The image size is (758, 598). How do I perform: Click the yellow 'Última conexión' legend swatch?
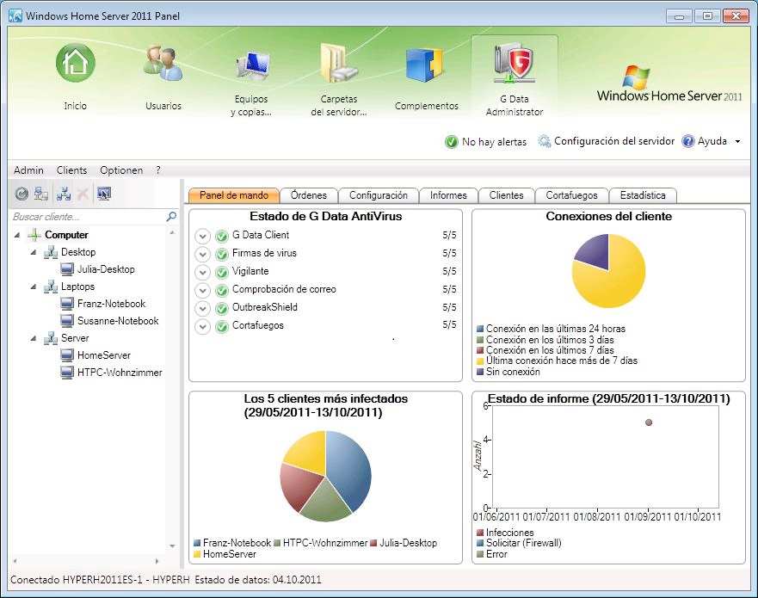point(480,361)
